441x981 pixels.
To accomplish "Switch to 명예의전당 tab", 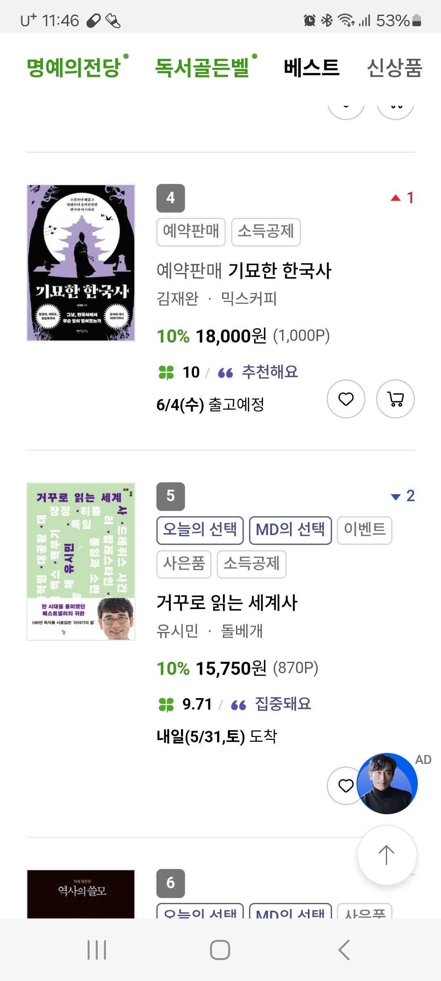I will (74, 67).
